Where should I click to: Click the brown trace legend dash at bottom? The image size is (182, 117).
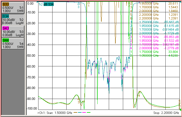(75, 112)
